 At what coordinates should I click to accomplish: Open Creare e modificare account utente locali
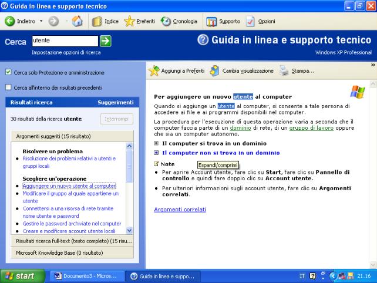(x=69, y=231)
